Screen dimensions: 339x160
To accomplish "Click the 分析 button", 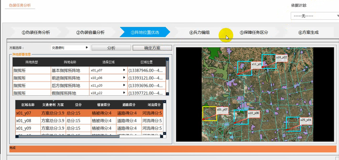I will point(111,48).
